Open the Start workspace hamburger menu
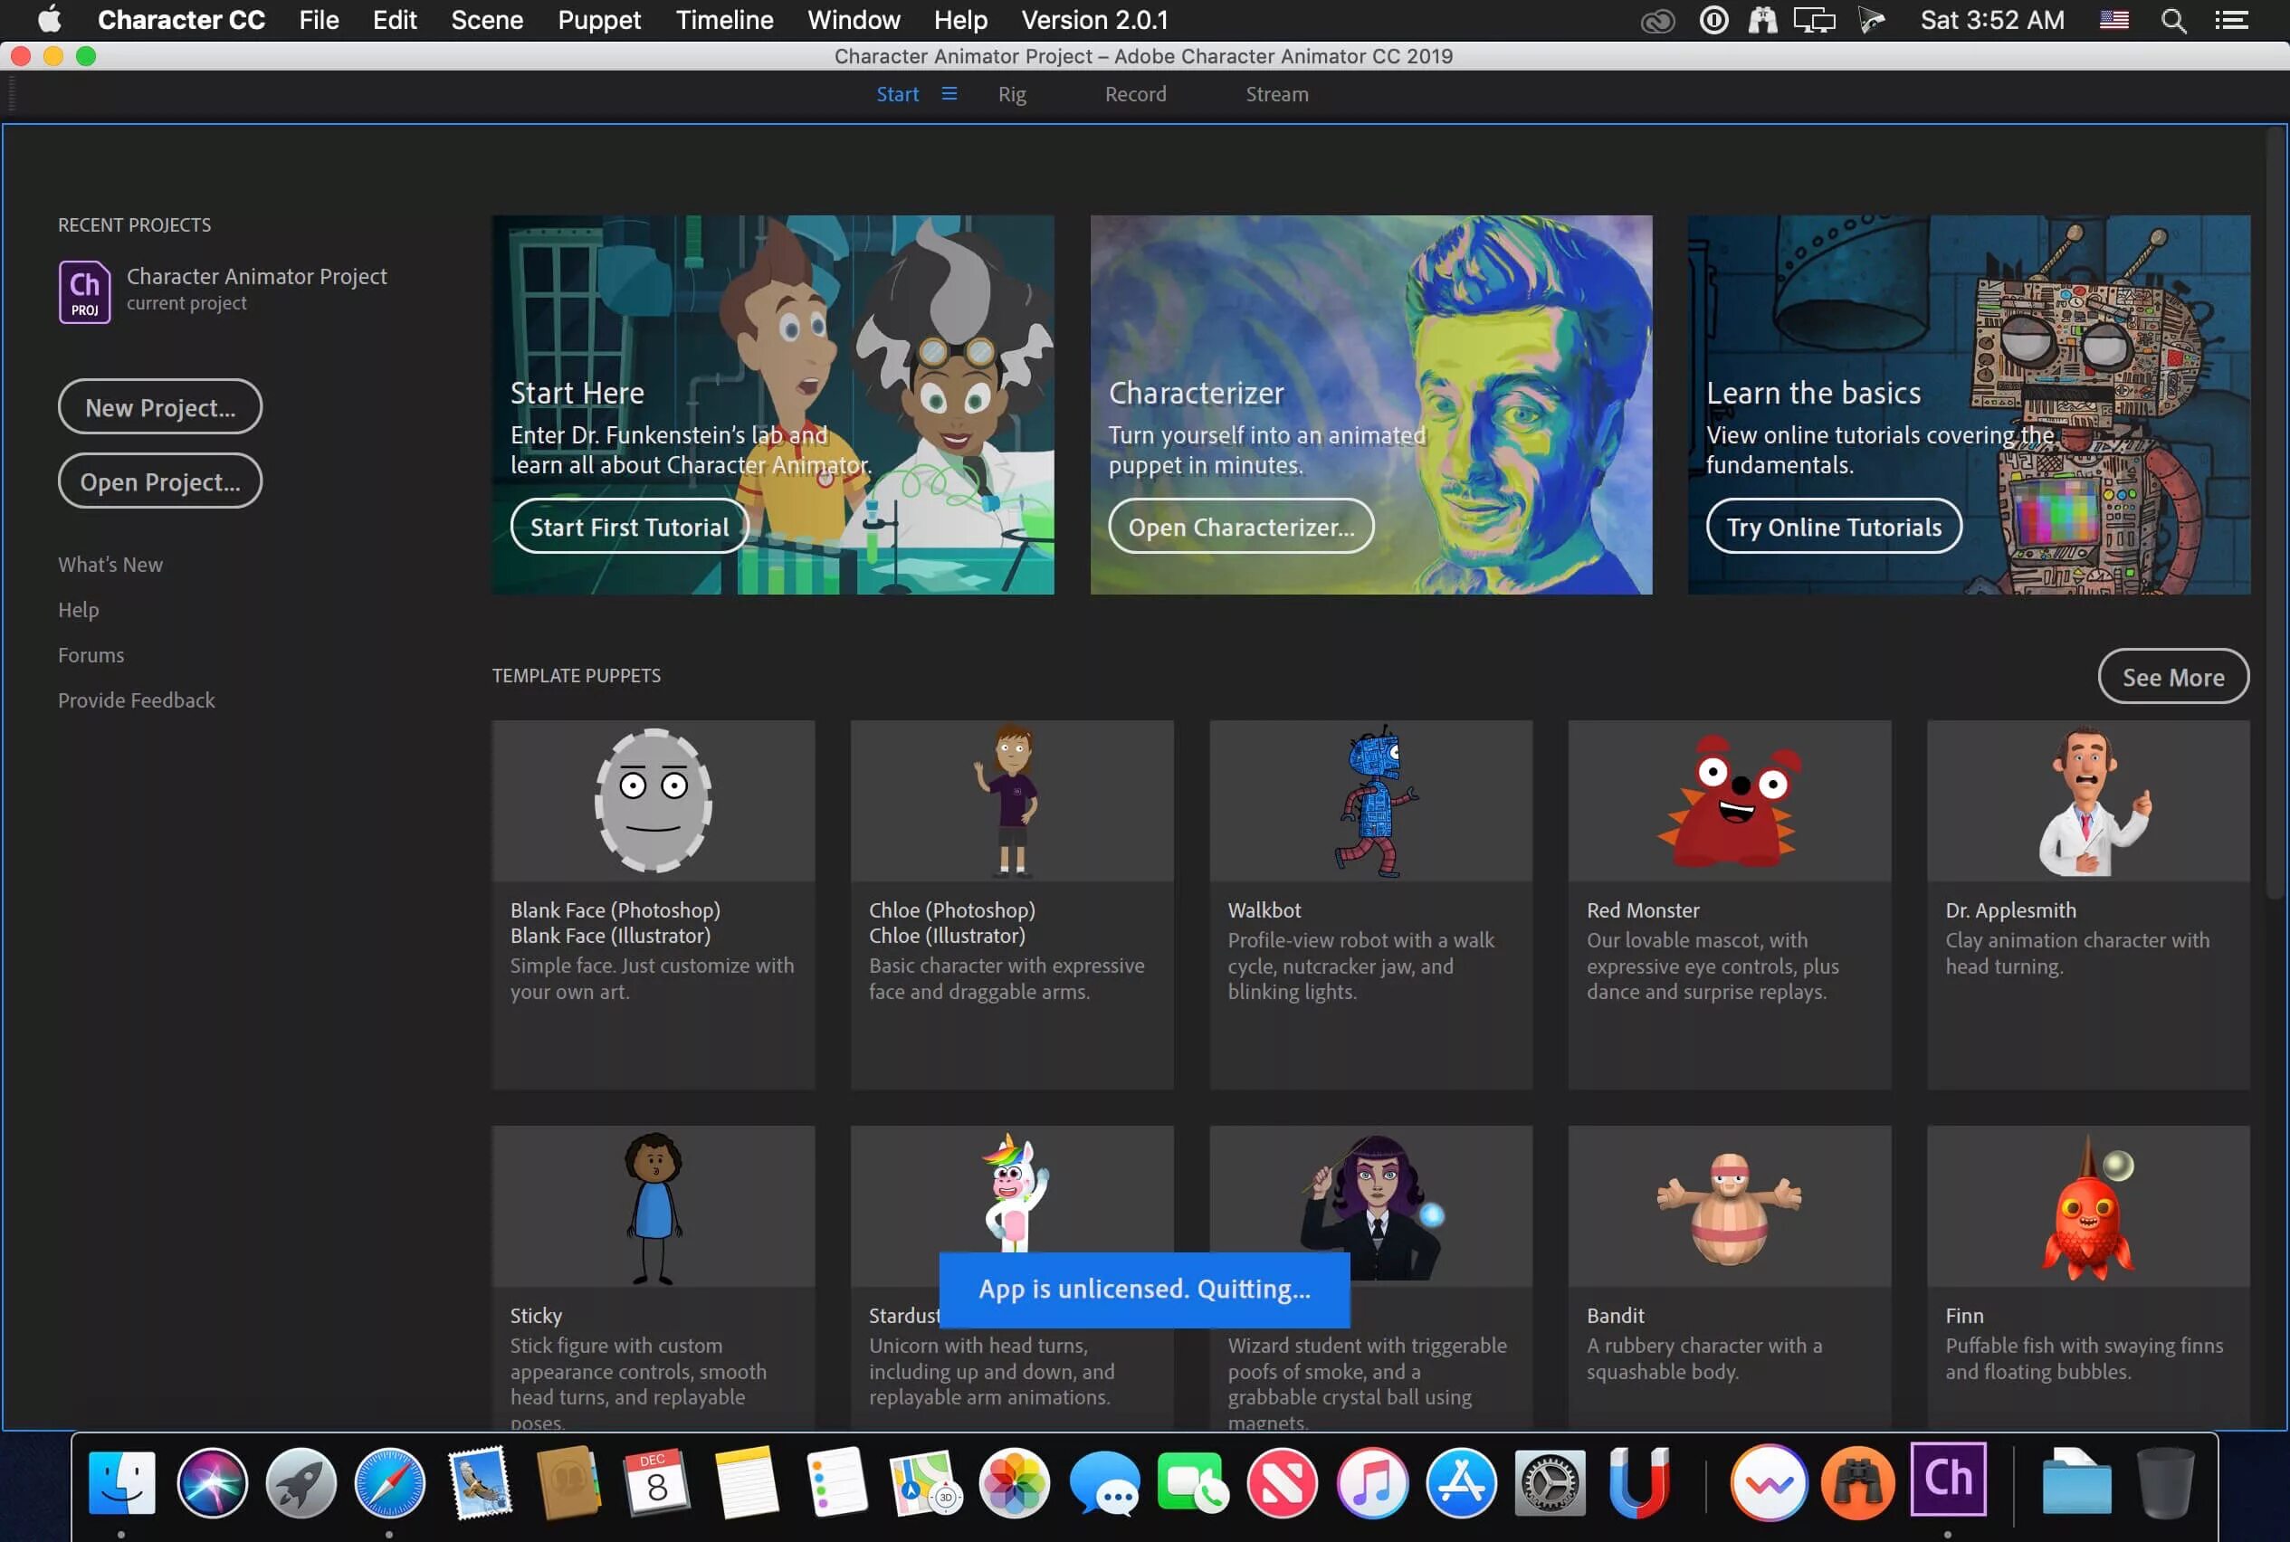2290x1542 pixels. pos(949,94)
